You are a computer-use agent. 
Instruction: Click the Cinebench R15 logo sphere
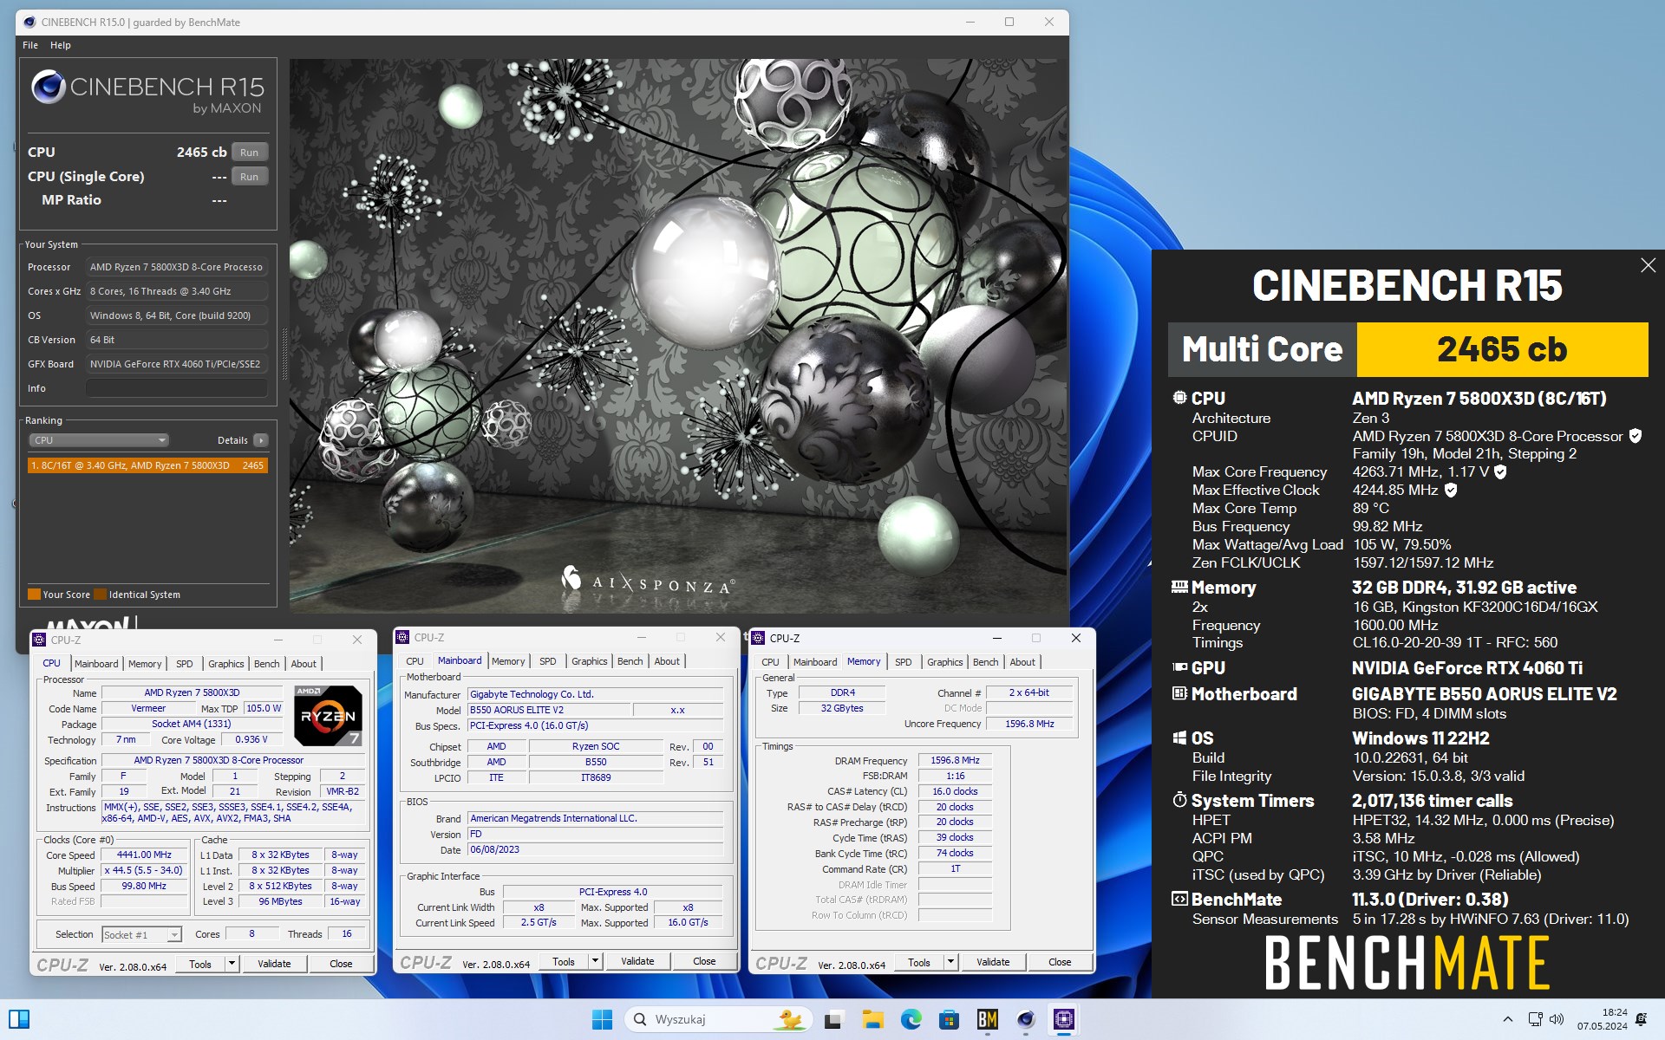click(49, 87)
